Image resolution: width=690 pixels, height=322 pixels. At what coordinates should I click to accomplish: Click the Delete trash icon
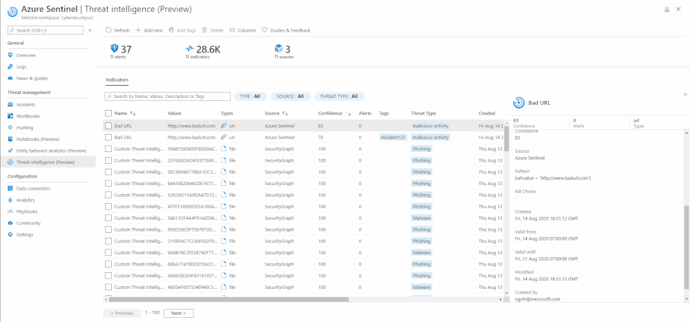tap(204, 30)
